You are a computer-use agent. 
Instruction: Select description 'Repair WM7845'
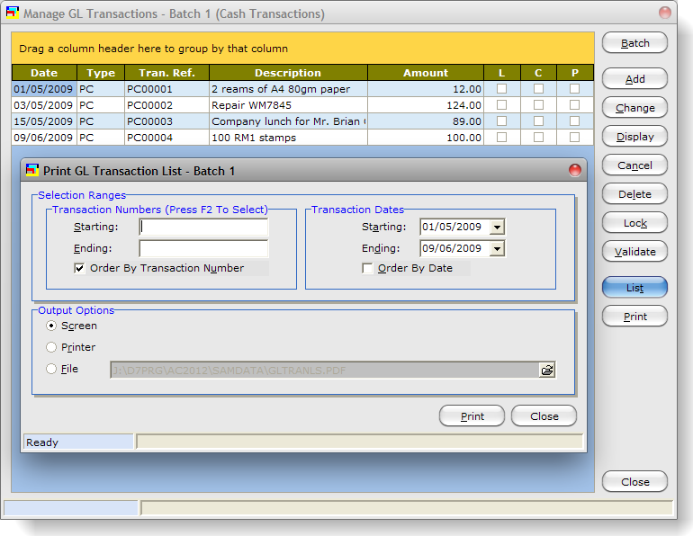coord(288,105)
